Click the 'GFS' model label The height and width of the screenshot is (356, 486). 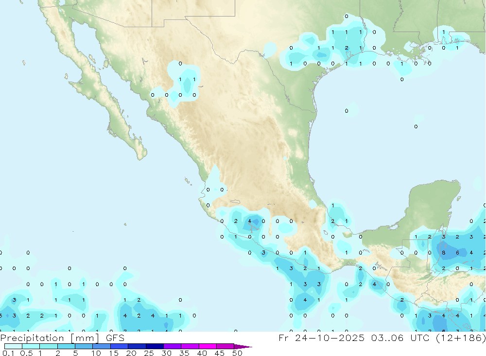click(x=115, y=338)
